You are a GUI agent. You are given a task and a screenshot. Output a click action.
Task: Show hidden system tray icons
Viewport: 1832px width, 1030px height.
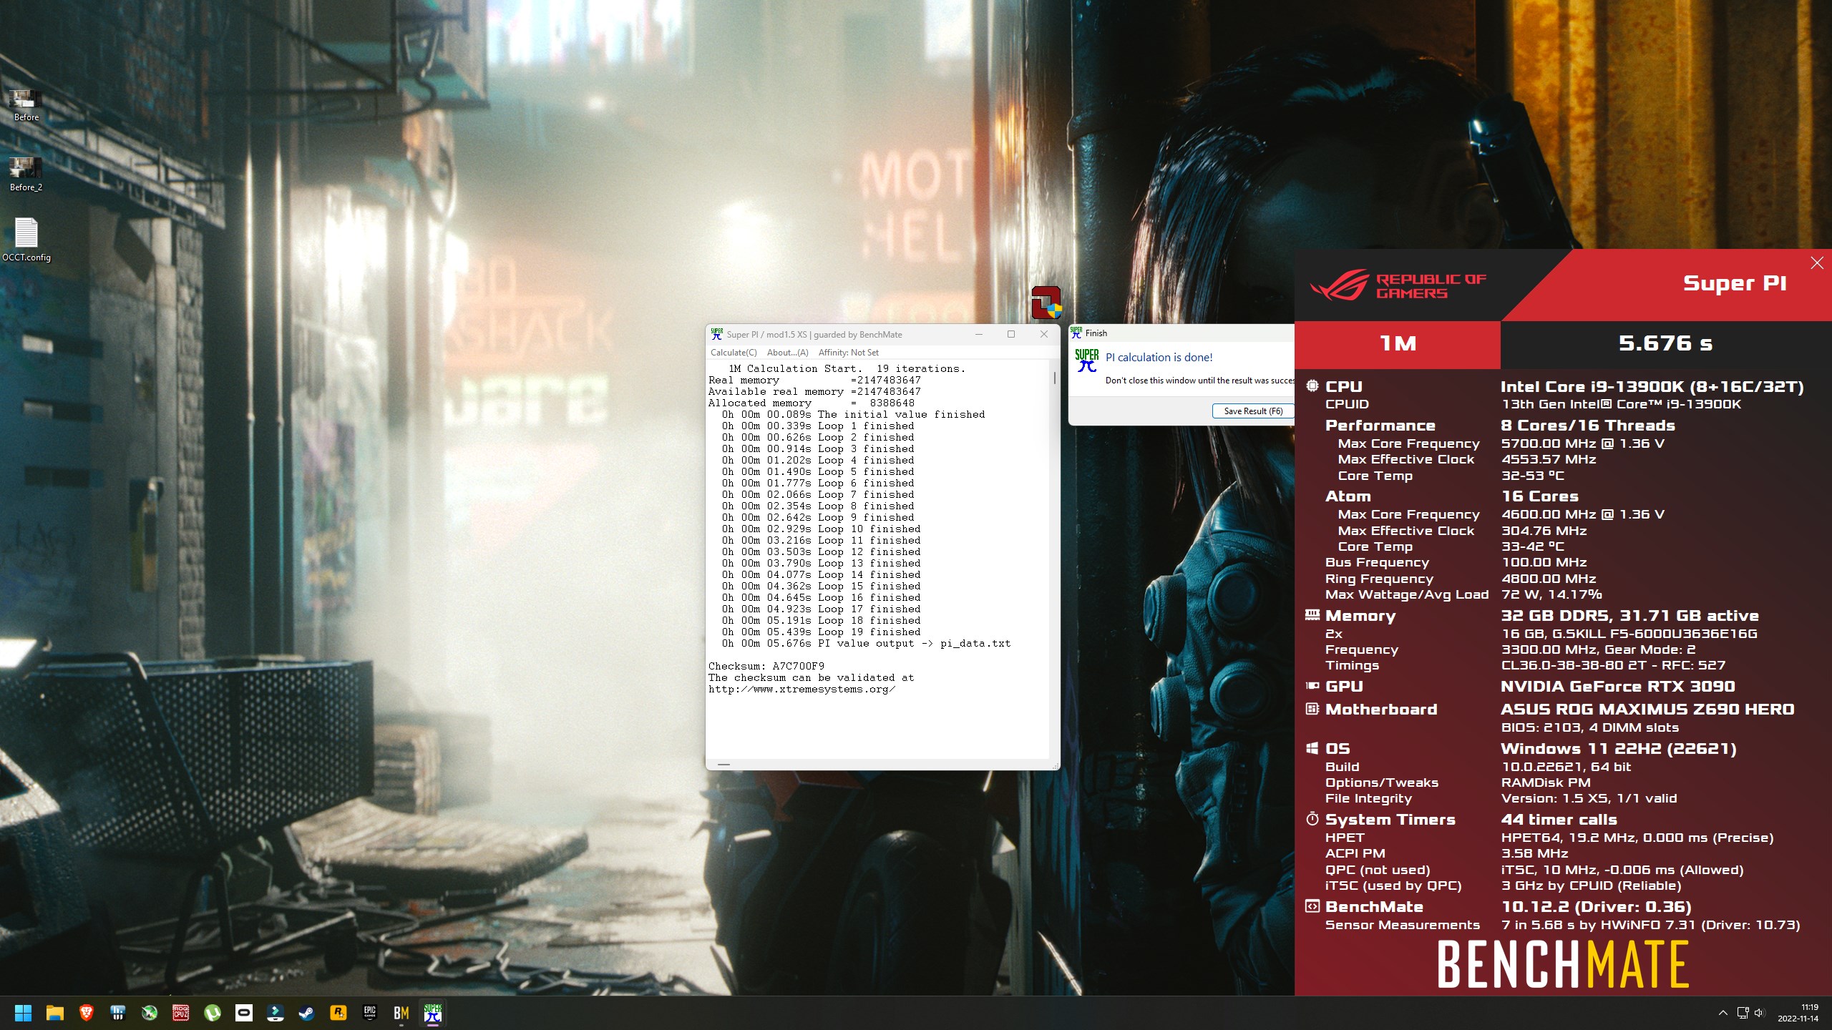point(1723,1013)
